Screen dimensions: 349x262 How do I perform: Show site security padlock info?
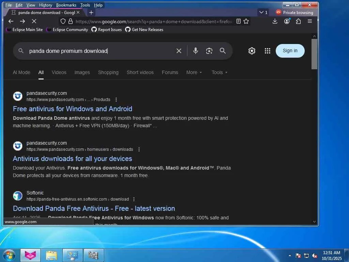[x=71, y=21]
